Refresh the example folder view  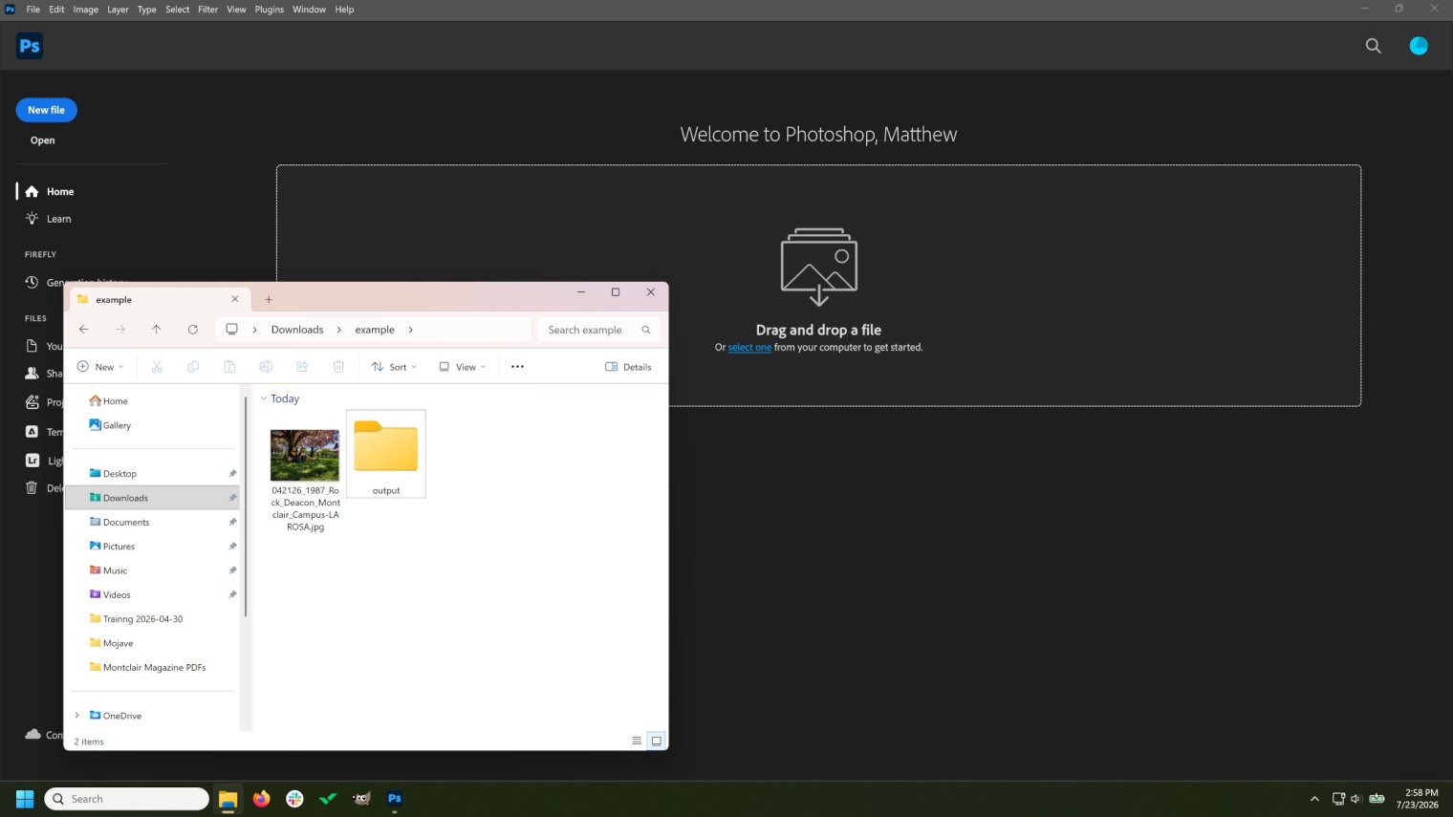pos(193,330)
